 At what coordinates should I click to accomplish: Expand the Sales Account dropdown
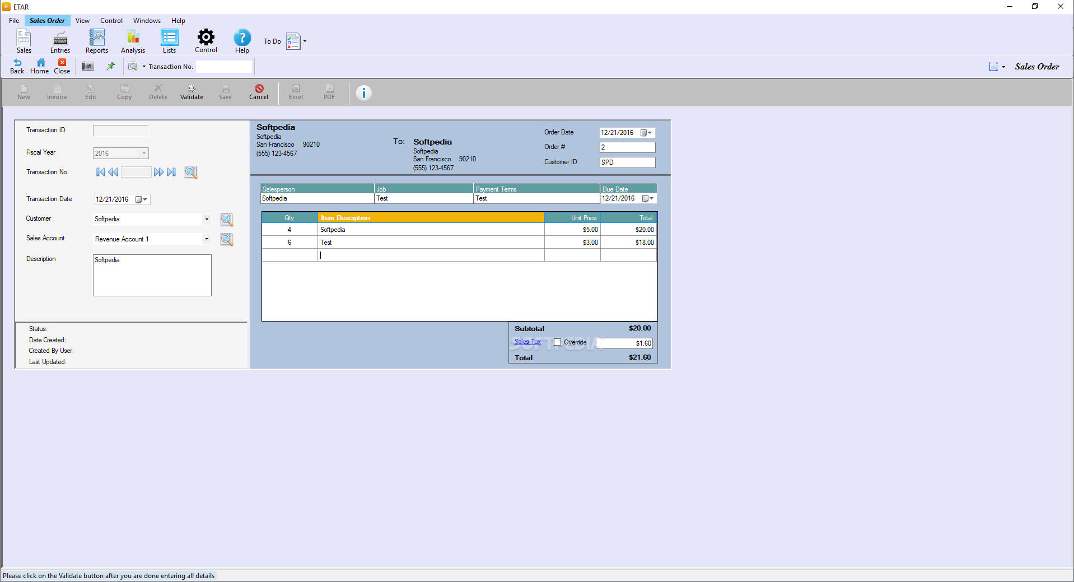[207, 239]
